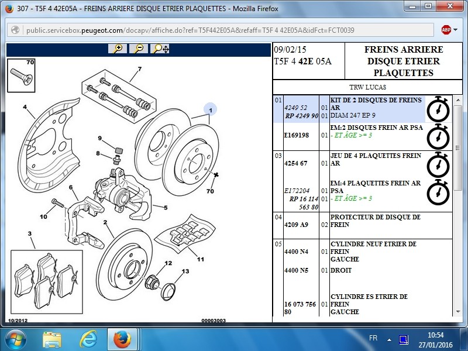Click part label 4 dust shield
468x351 pixels.
tap(25, 106)
